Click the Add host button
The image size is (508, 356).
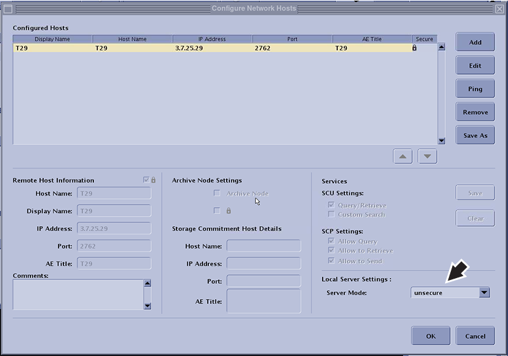click(x=475, y=42)
